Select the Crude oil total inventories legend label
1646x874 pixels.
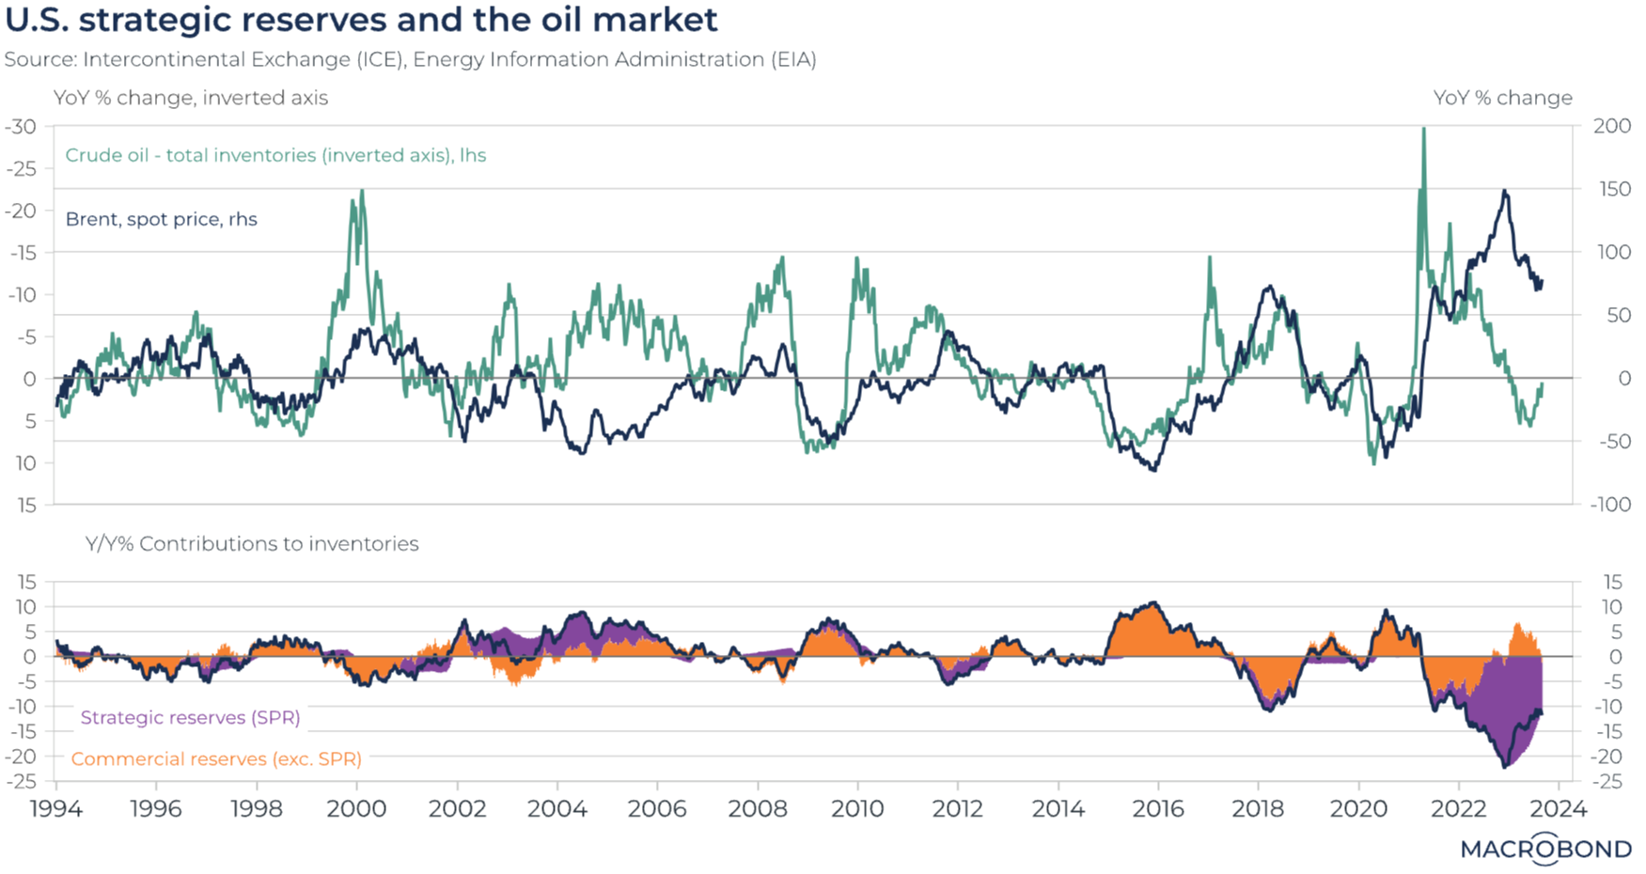coord(275,155)
